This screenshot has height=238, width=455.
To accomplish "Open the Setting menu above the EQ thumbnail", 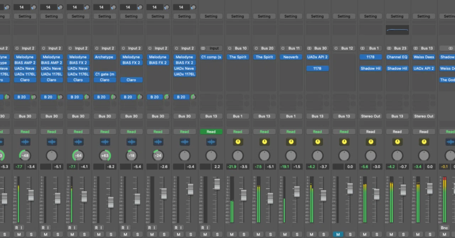I will click(397, 16).
